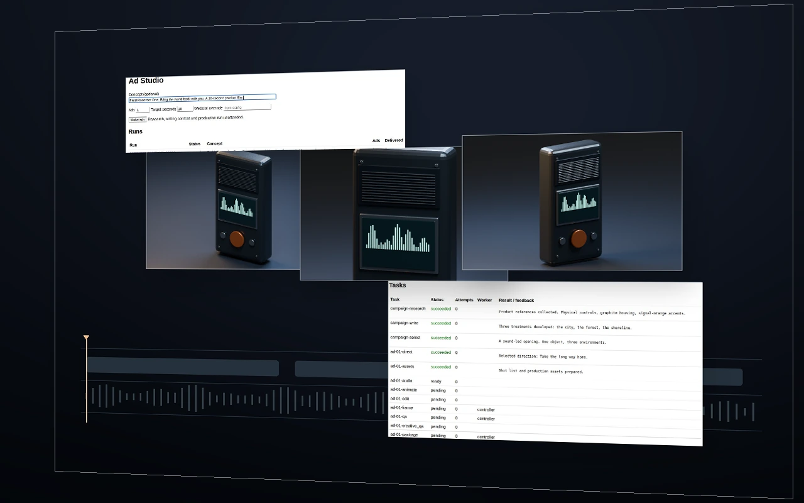
Task: Select the ad-01-assets task name
Action: pos(402,367)
